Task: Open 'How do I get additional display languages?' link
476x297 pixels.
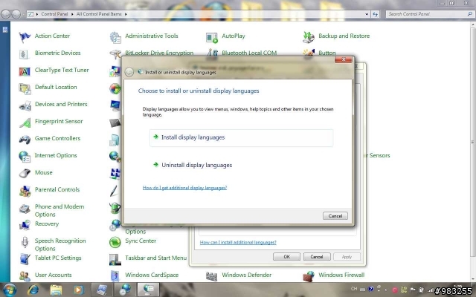Action: click(x=184, y=188)
